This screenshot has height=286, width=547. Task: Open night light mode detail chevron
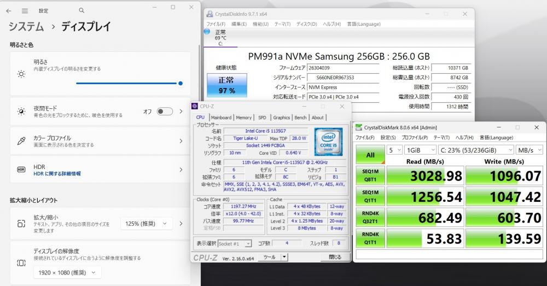181,111
